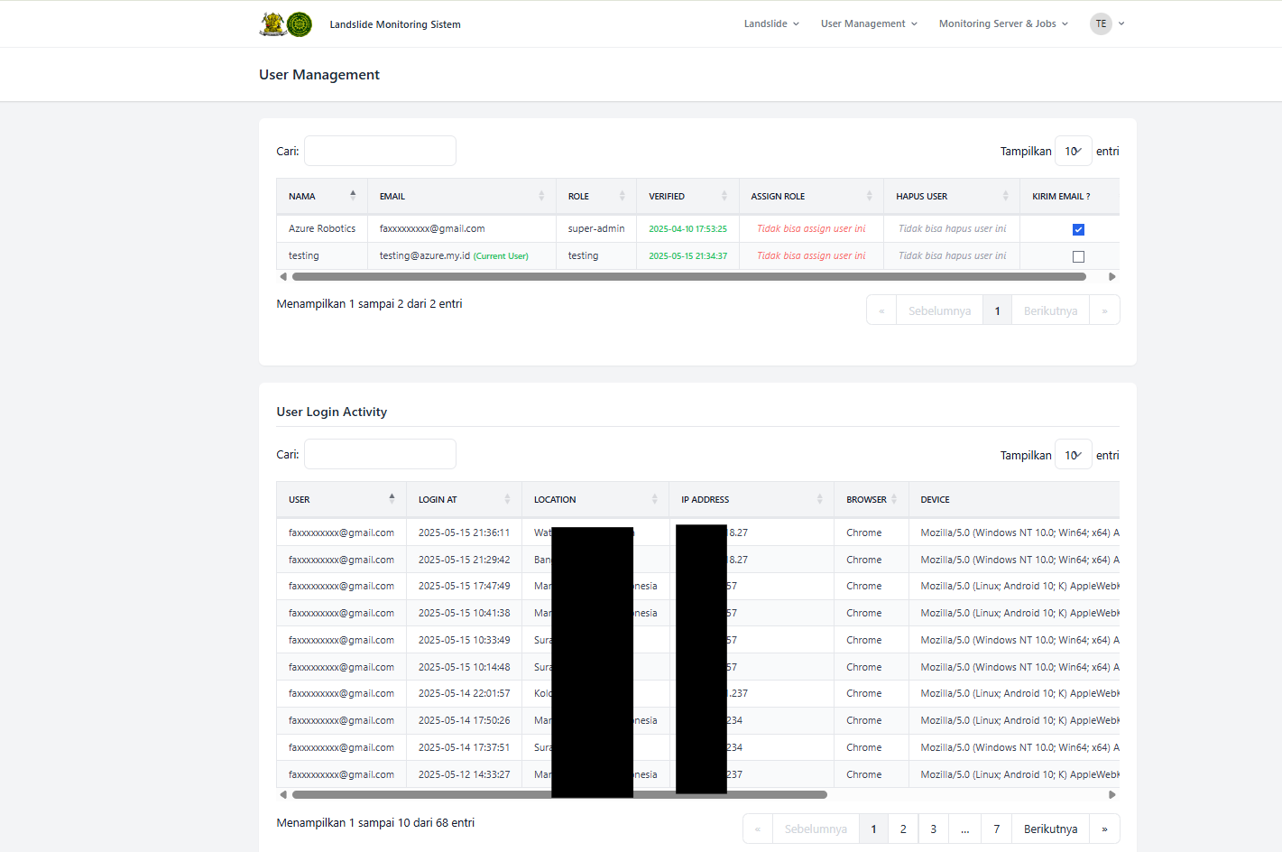The image size is (1282, 852).
Task: Sort login activity by Login At column
Action: coord(463,499)
